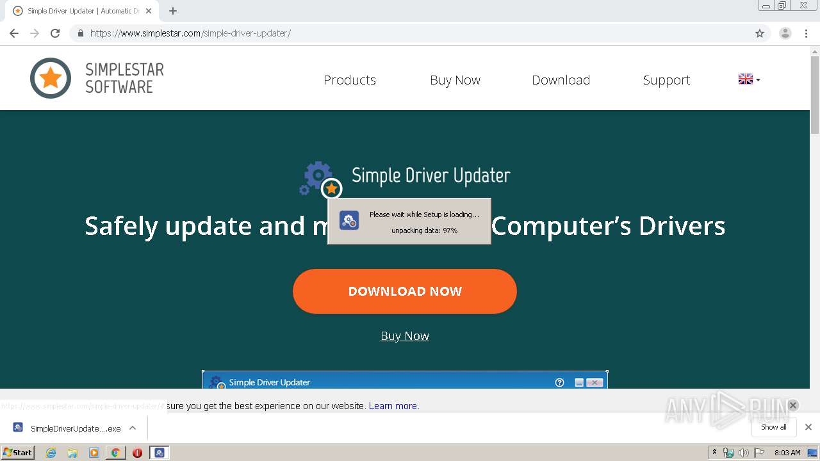Visit the Support nav section
This screenshot has height=461, width=820.
[x=667, y=80]
